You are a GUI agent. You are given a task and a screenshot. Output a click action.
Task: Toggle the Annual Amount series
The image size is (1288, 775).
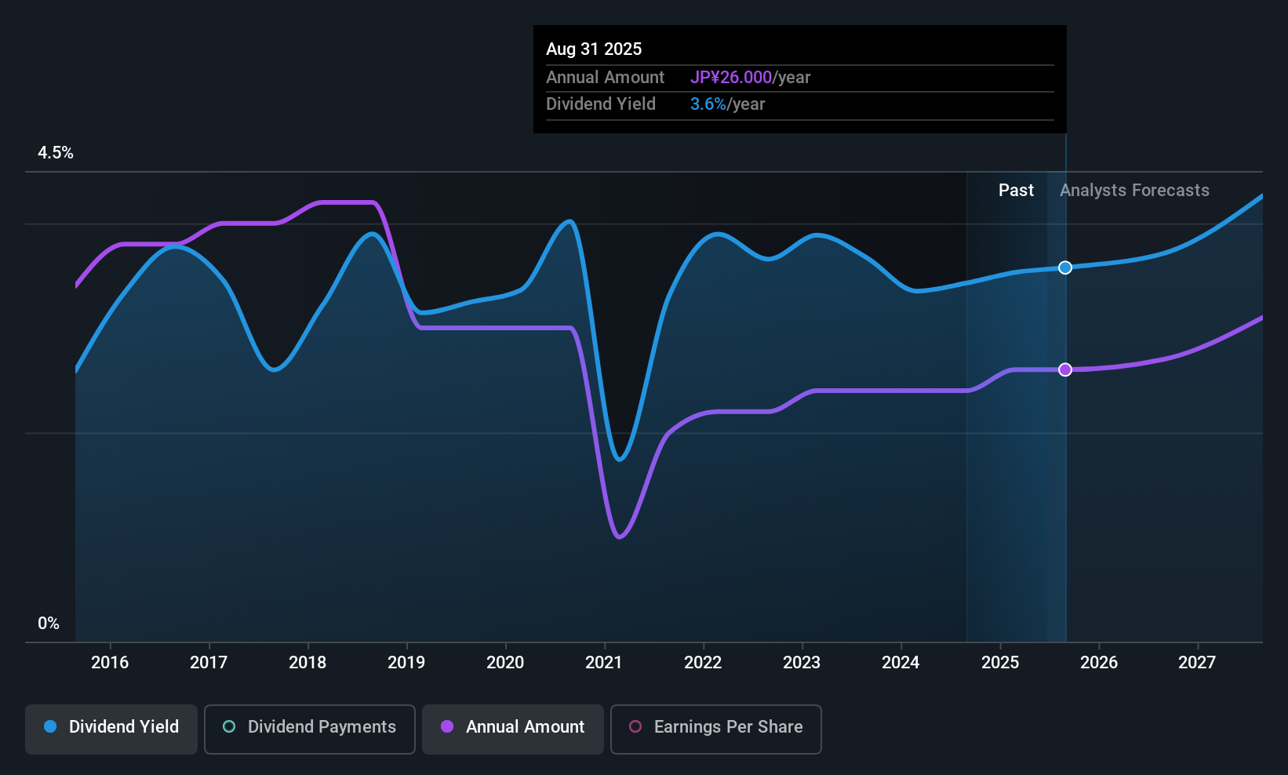coord(513,729)
